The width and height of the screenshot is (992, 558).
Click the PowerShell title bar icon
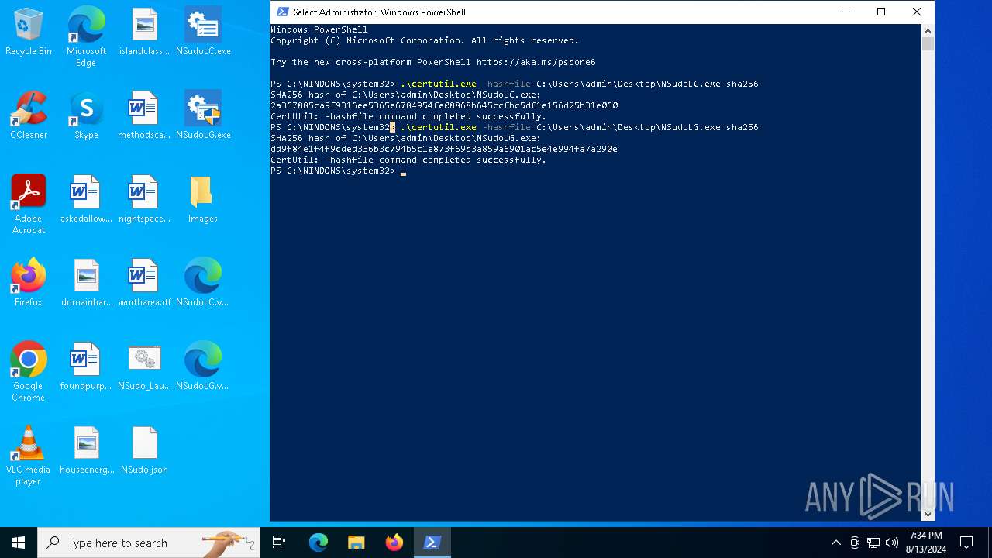pos(283,12)
